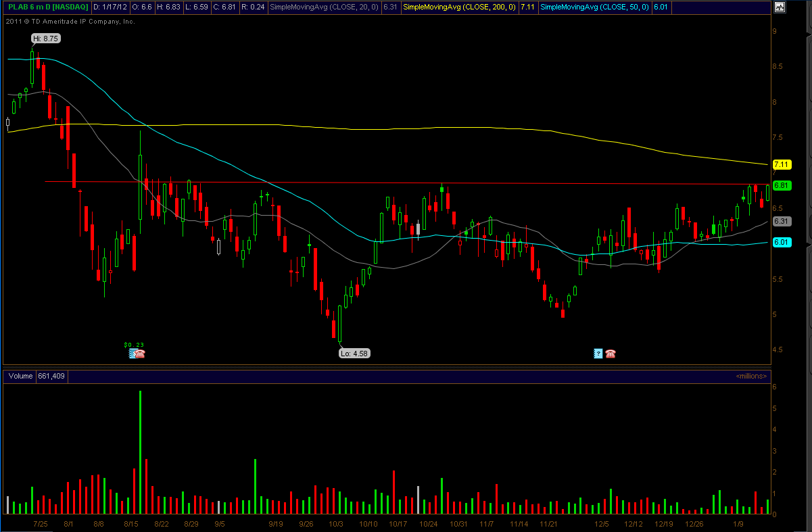Select the SimpleMovingAvg (CLOSE, 20, 0) study label
812x532 pixels.
pyautogui.click(x=324, y=7)
